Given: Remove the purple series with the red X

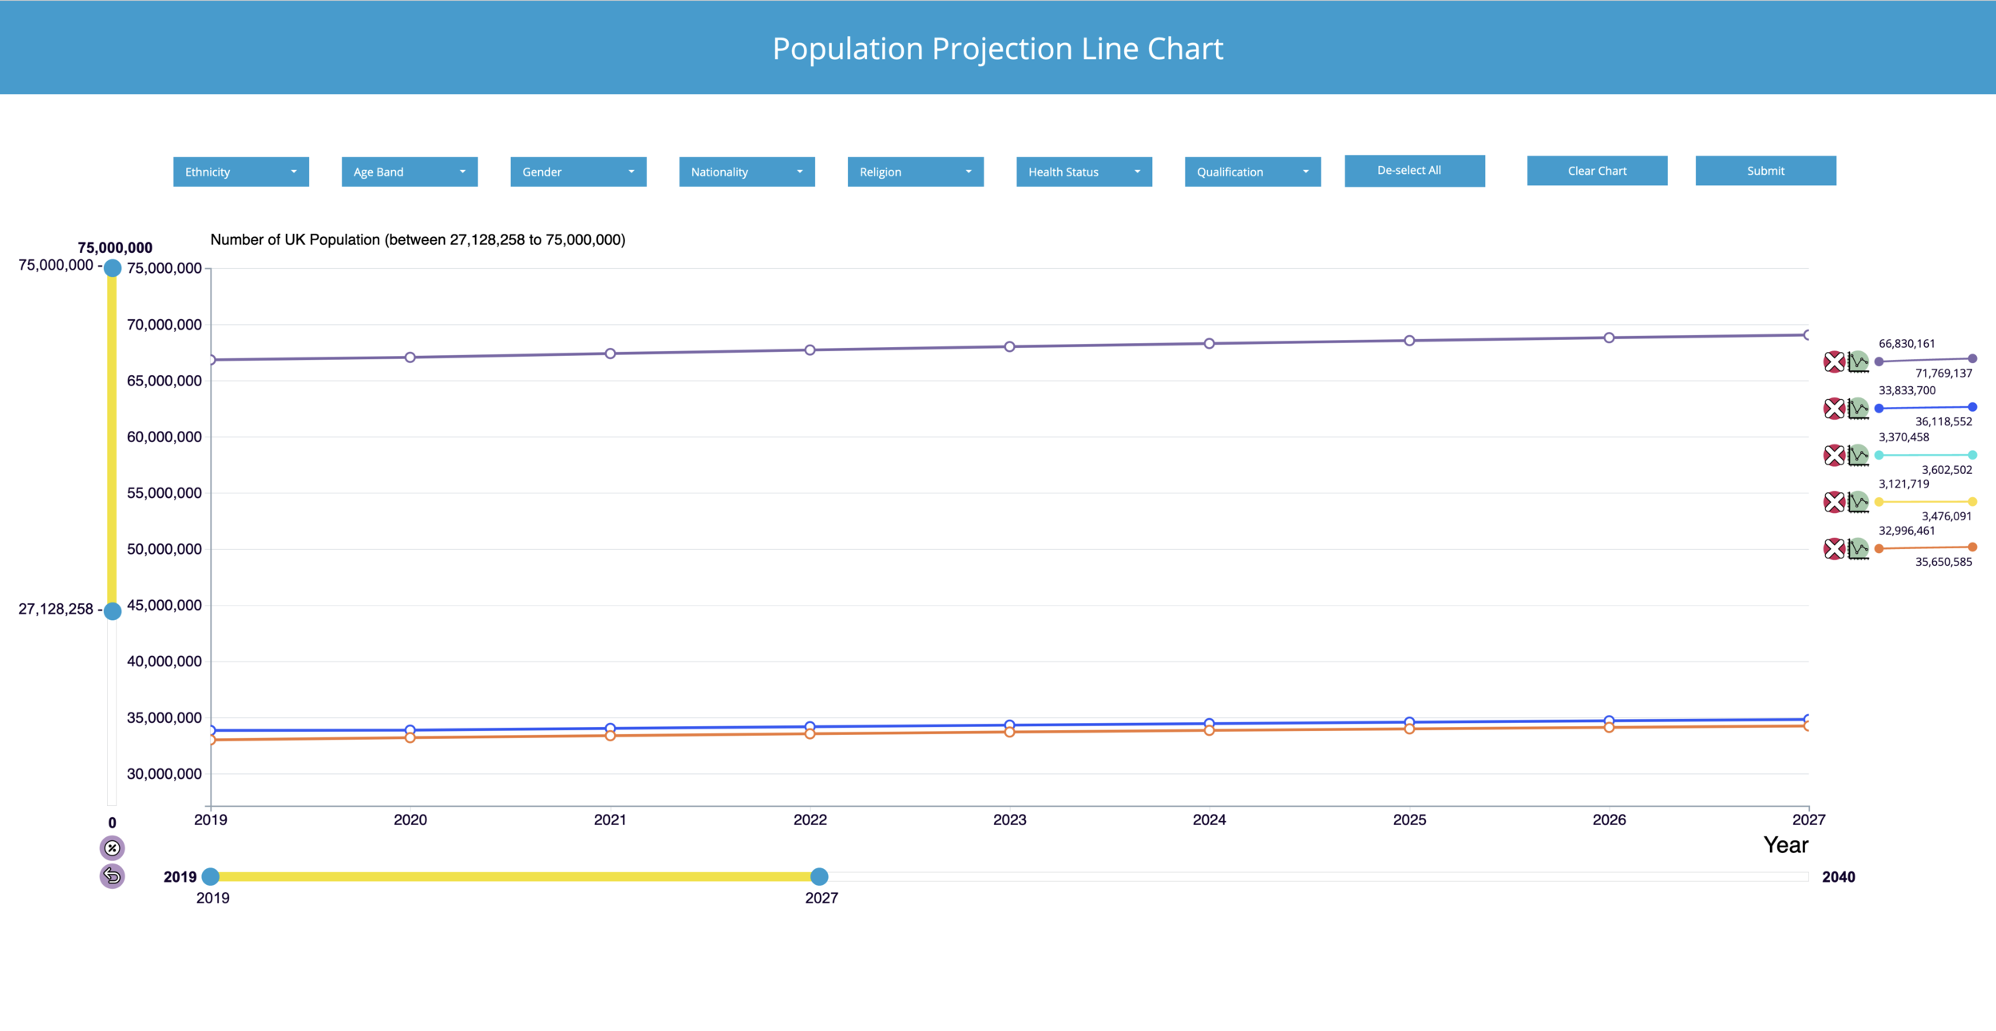Looking at the screenshot, I should point(1834,361).
